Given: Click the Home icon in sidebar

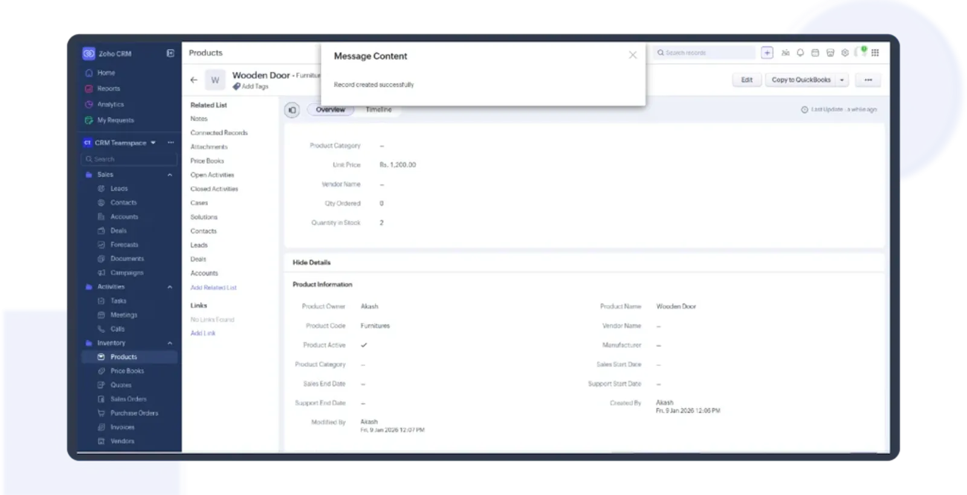Looking at the screenshot, I should point(89,73).
